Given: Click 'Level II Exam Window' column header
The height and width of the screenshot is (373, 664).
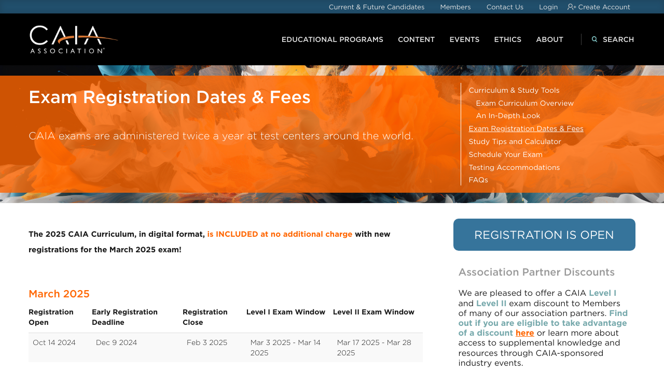Looking at the screenshot, I should point(374,312).
